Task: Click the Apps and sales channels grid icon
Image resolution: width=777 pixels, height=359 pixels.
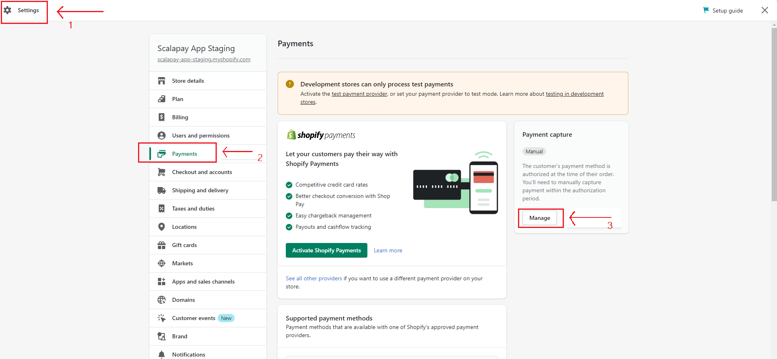Action: (x=162, y=282)
